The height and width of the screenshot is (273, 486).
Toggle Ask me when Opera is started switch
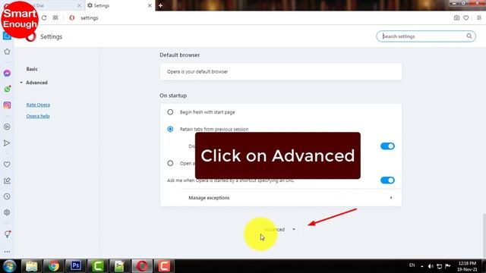(387, 180)
